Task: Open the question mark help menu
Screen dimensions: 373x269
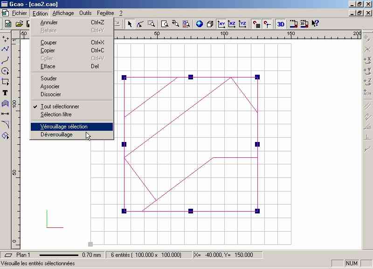Action: pos(121,13)
